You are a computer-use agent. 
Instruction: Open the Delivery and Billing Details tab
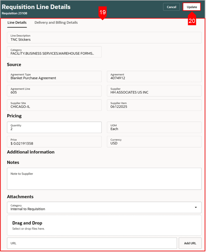(x=56, y=23)
